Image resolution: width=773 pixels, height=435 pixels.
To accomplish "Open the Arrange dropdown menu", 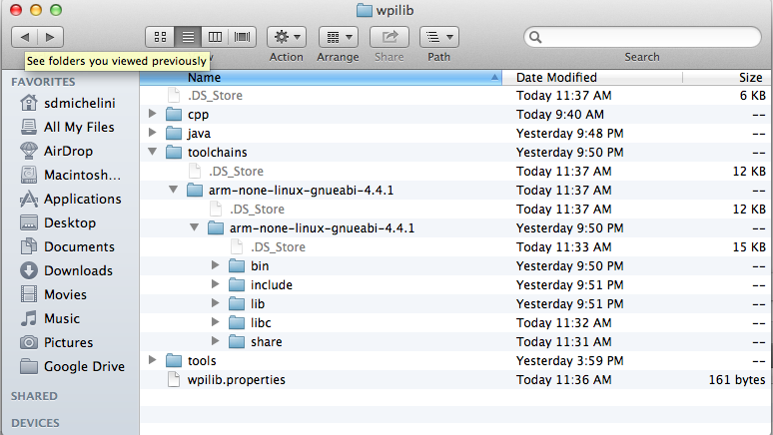I will pyautogui.click(x=339, y=37).
